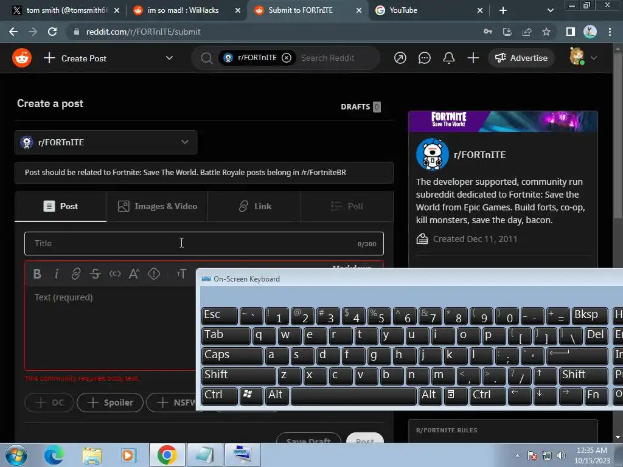Go back in Chrome browser
The width and height of the screenshot is (623, 467).
point(13,32)
